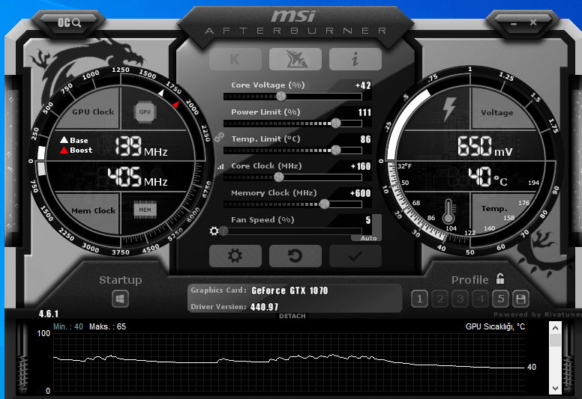
Task: Toggle the Windows Startup icon
Action: tap(120, 299)
